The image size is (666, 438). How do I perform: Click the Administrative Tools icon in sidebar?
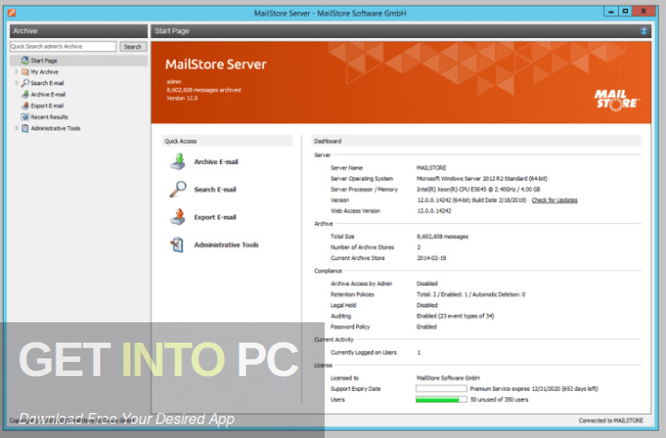pyautogui.click(x=25, y=128)
